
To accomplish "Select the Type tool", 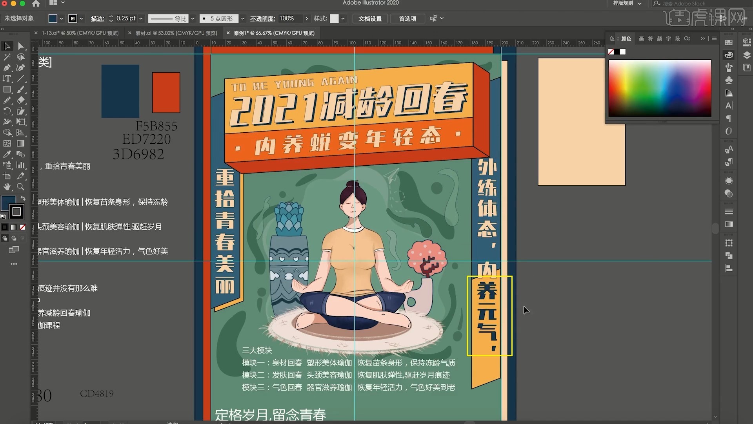I will pyautogui.click(x=7, y=79).
